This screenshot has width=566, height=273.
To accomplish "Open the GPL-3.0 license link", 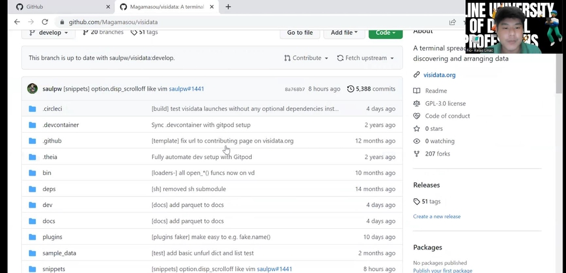I will (x=446, y=104).
